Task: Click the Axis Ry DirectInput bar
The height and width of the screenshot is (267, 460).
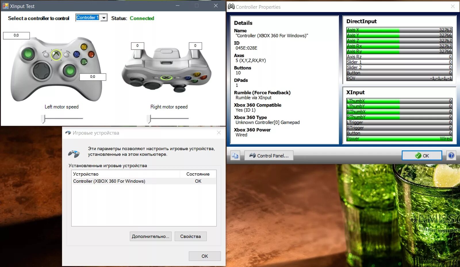Action: tap(399, 52)
